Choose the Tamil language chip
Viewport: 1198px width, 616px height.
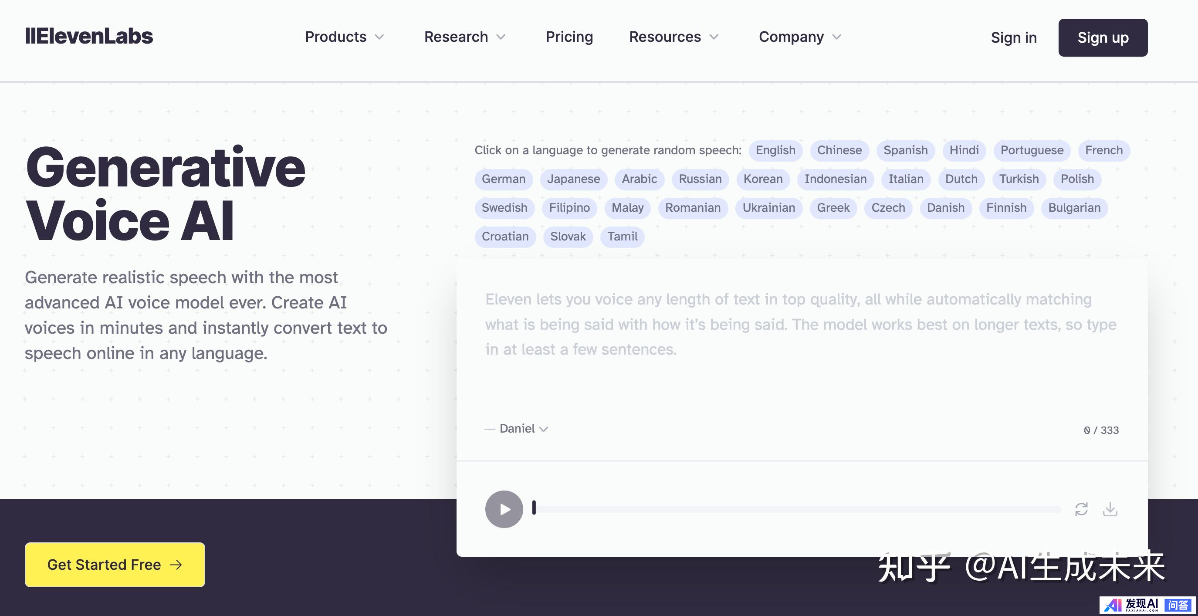point(622,237)
